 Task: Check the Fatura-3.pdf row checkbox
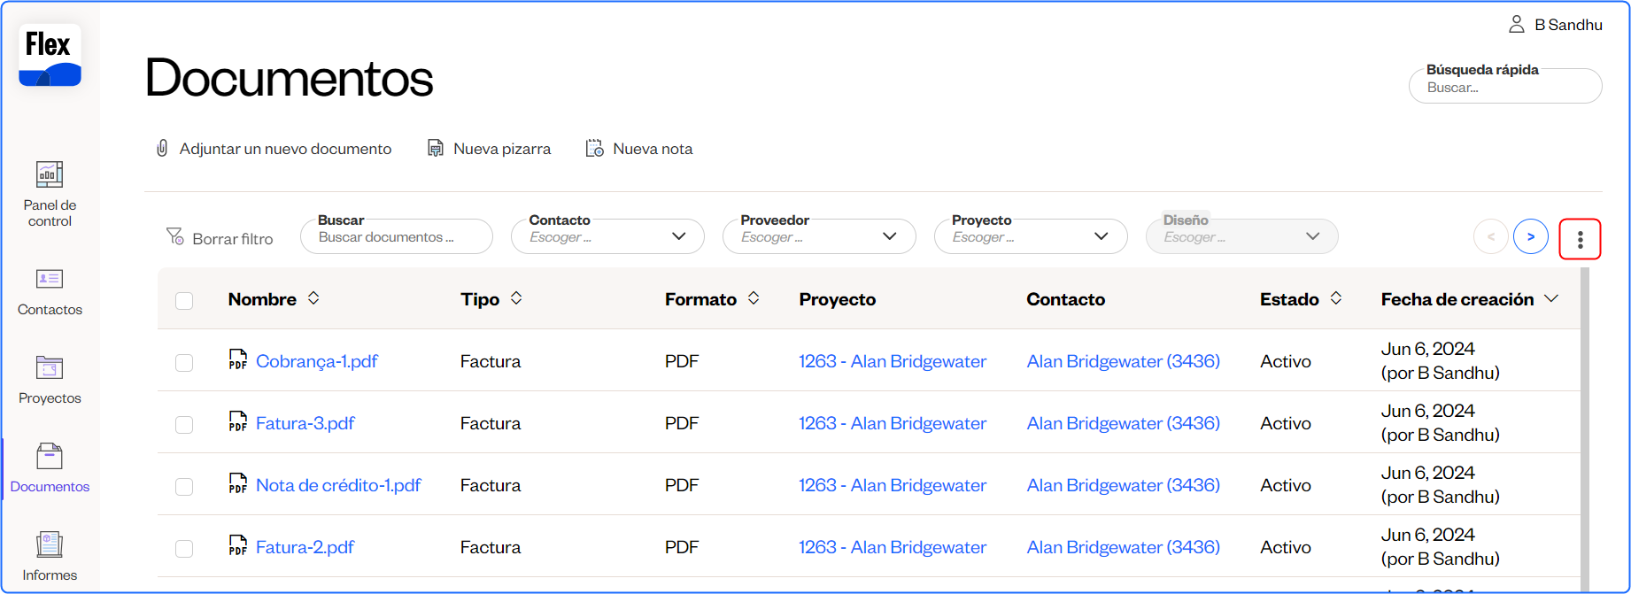[x=184, y=425]
